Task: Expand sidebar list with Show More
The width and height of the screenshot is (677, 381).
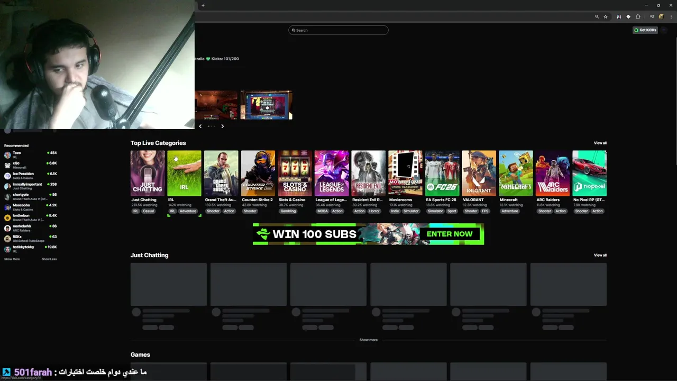Action: coord(12,259)
